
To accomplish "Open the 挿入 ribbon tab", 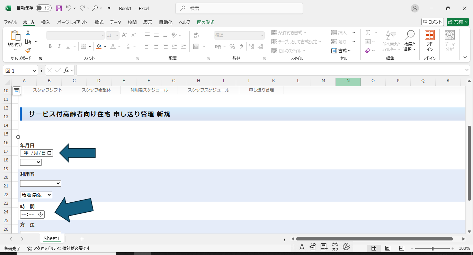I will [46, 22].
